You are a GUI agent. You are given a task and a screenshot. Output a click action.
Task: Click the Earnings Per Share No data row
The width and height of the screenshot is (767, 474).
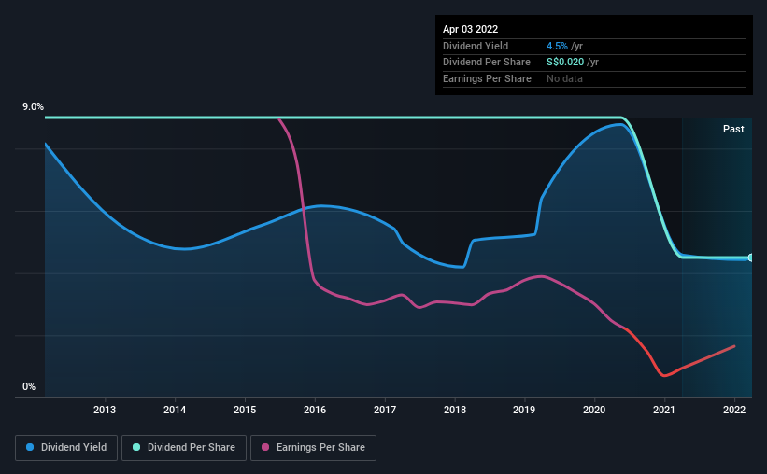tap(594, 78)
